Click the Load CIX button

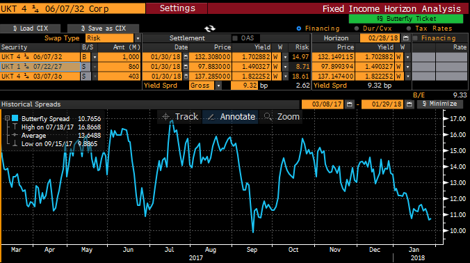[31, 29]
